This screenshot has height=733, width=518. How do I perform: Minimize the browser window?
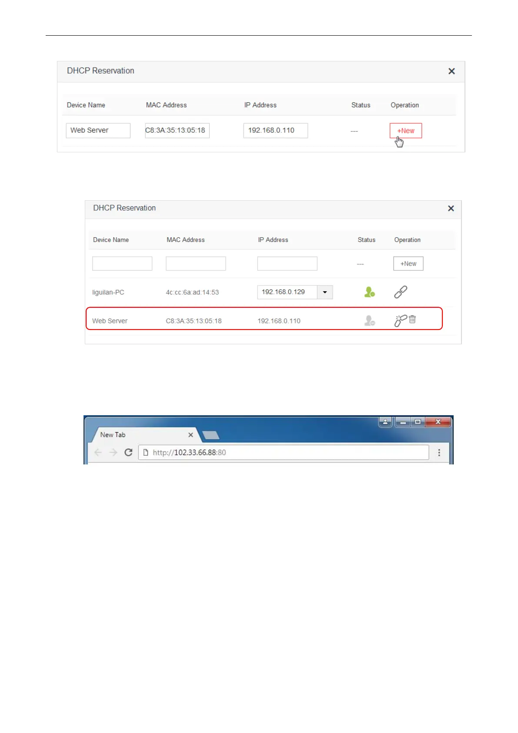tap(403, 422)
